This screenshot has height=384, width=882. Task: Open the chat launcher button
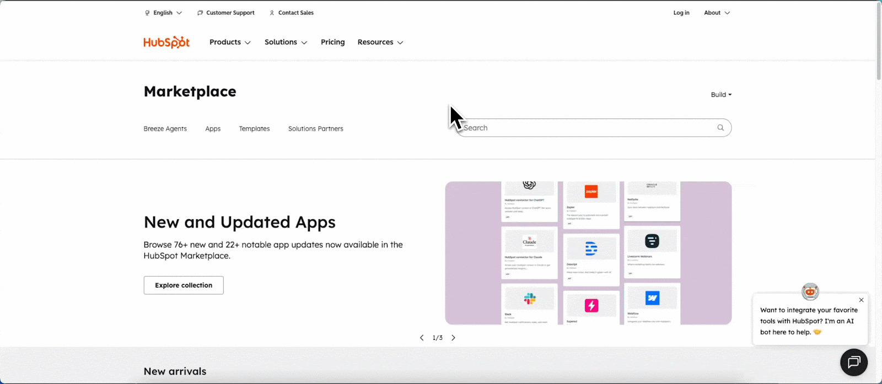tap(854, 362)
